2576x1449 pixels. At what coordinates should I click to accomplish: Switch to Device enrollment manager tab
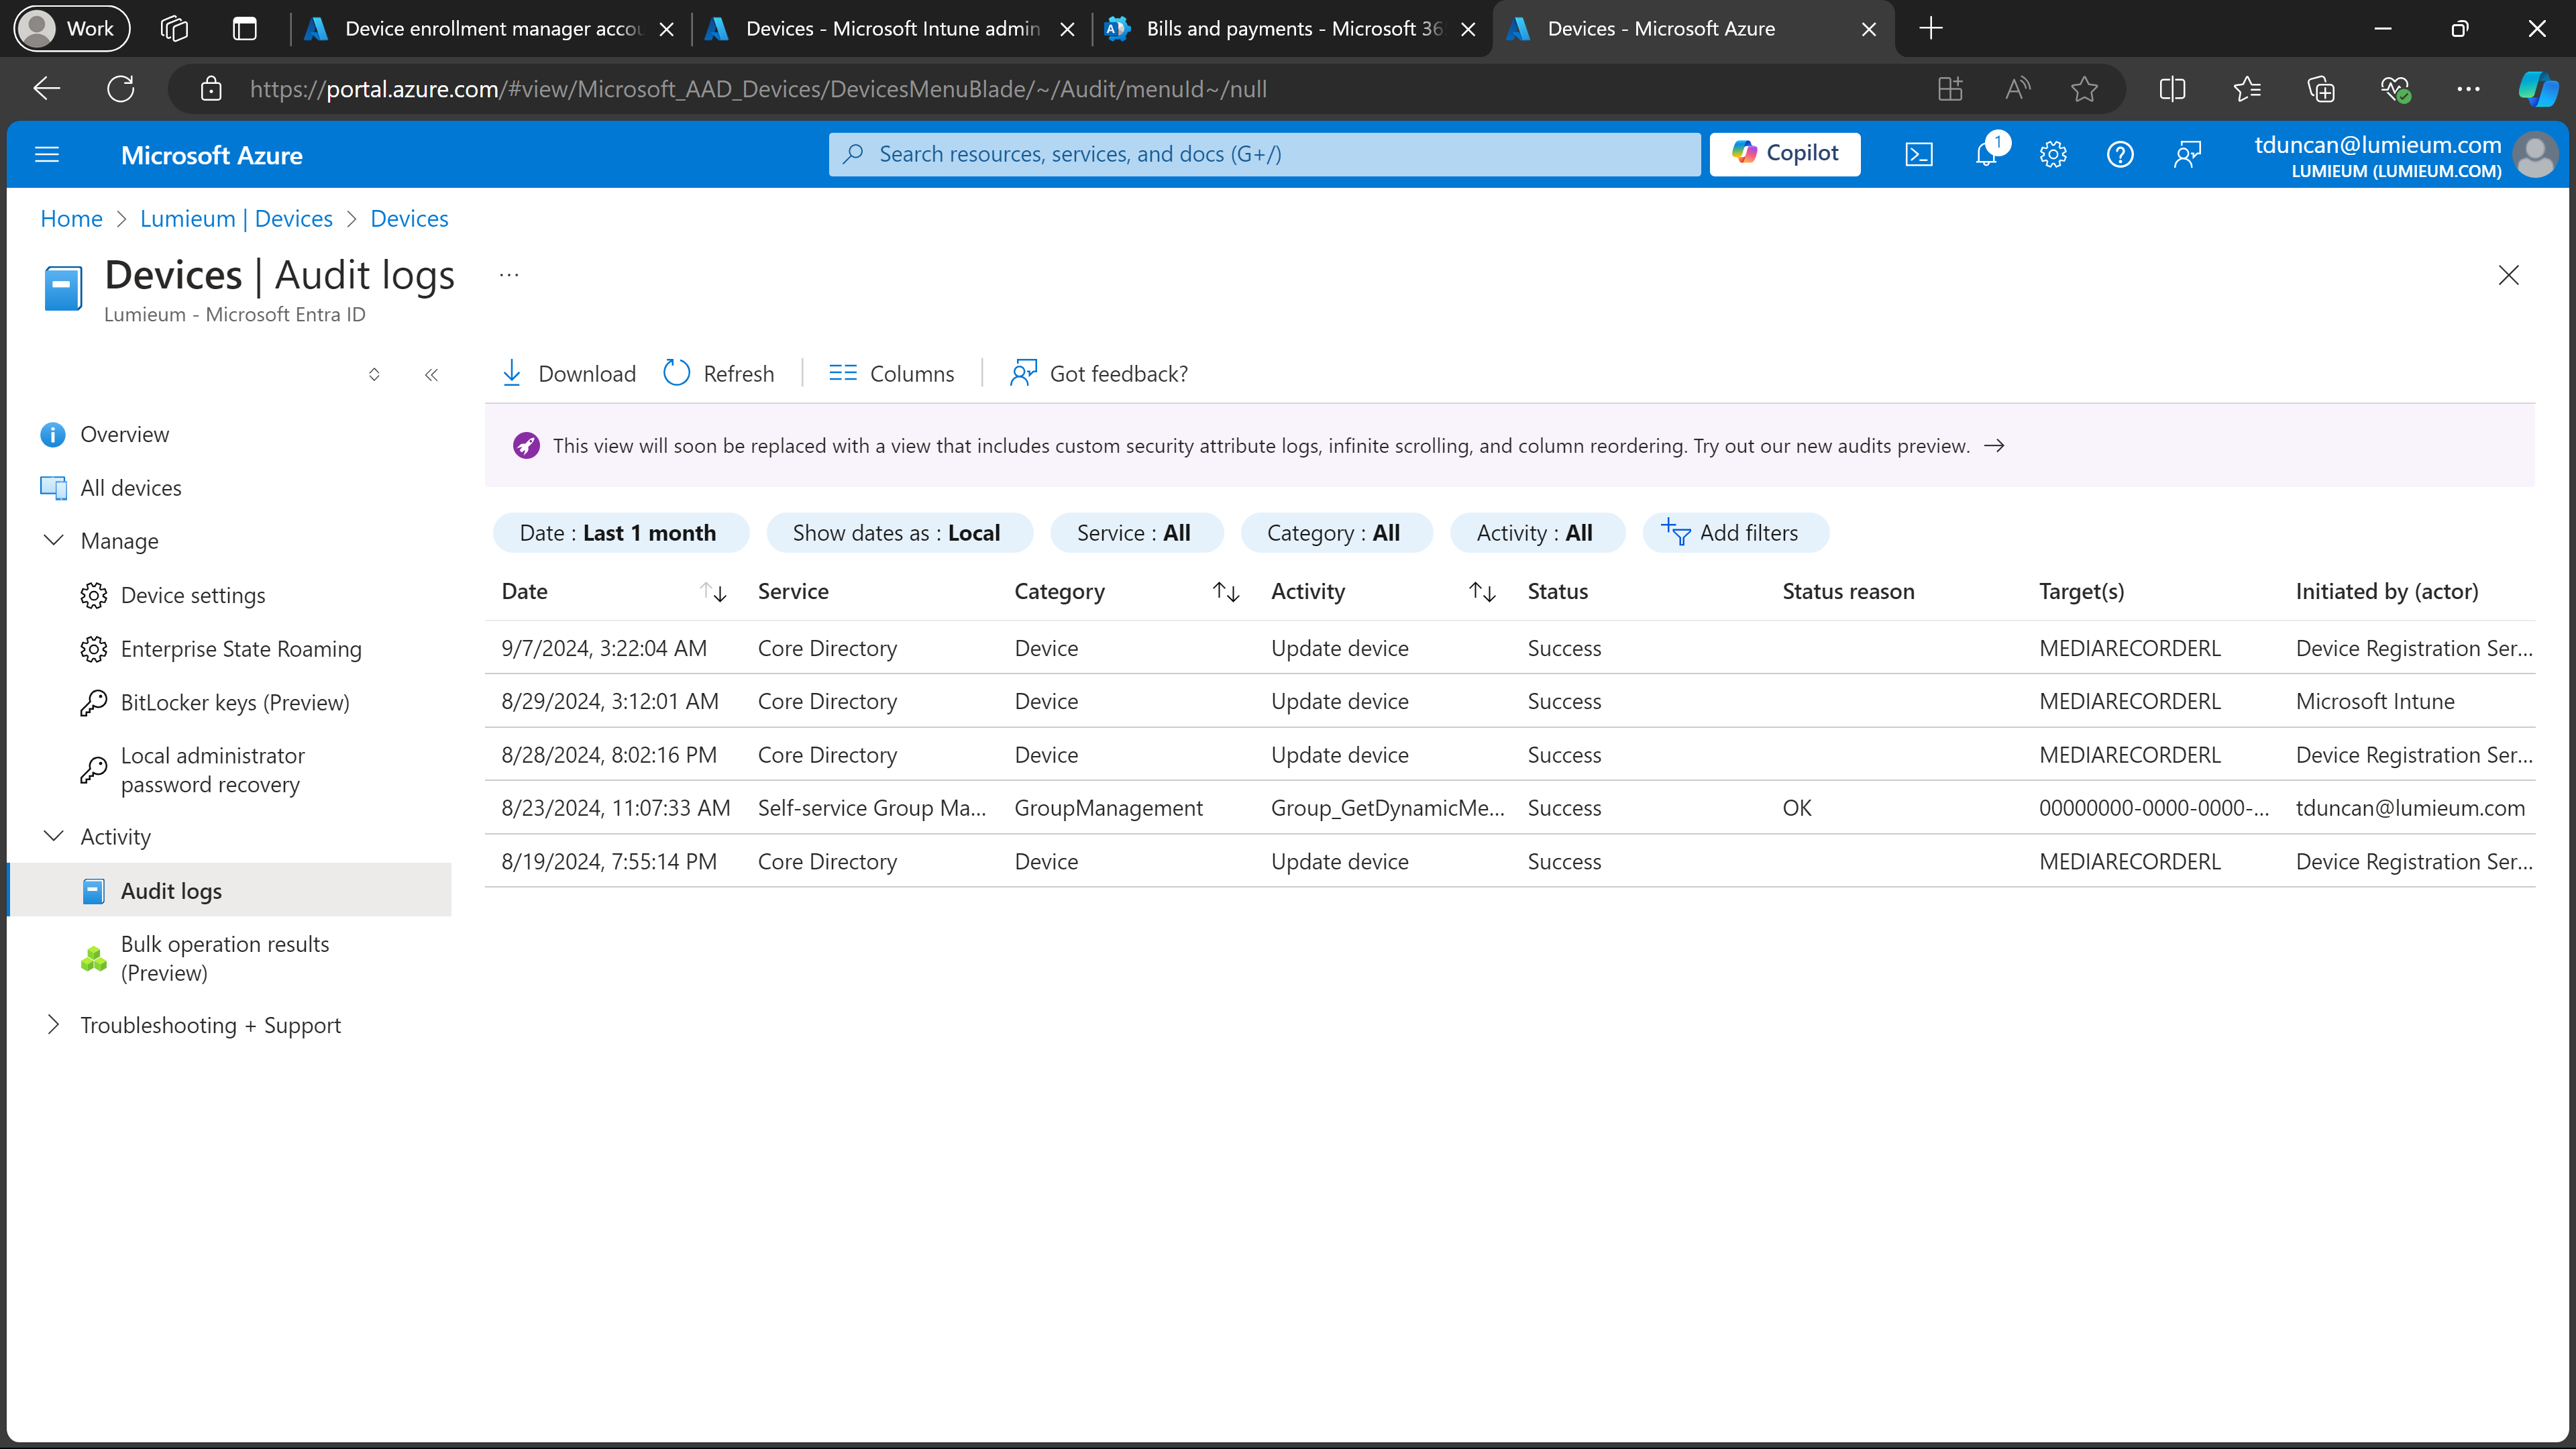point(490,29)
